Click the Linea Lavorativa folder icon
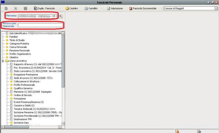 [x=7, y=61]
